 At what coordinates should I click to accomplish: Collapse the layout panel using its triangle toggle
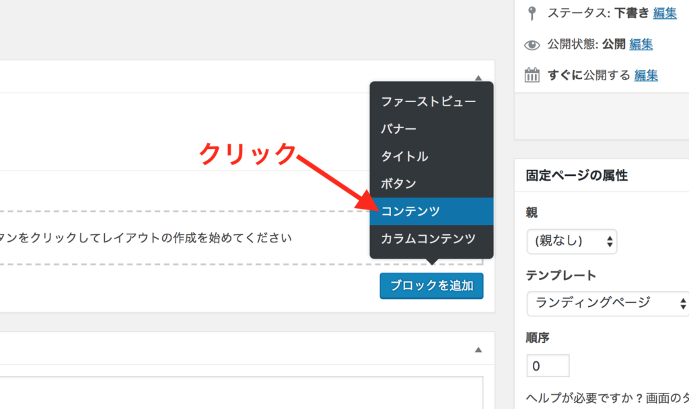point(478,78)
